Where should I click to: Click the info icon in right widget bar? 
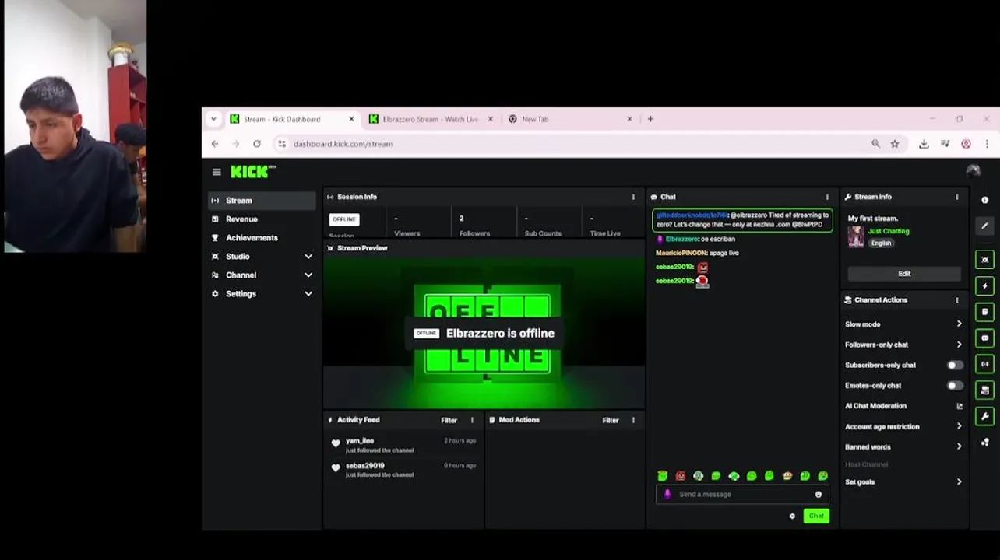coord(984,200)
